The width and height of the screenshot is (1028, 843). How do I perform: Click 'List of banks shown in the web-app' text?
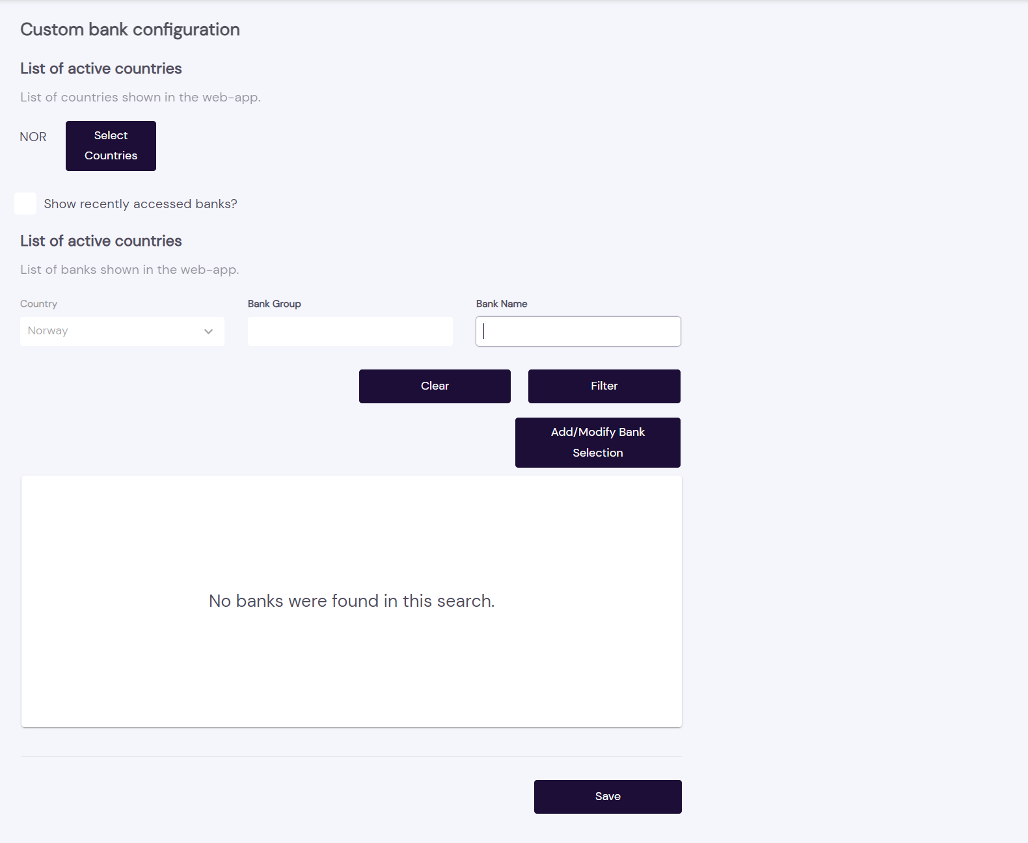click(129, 269)
